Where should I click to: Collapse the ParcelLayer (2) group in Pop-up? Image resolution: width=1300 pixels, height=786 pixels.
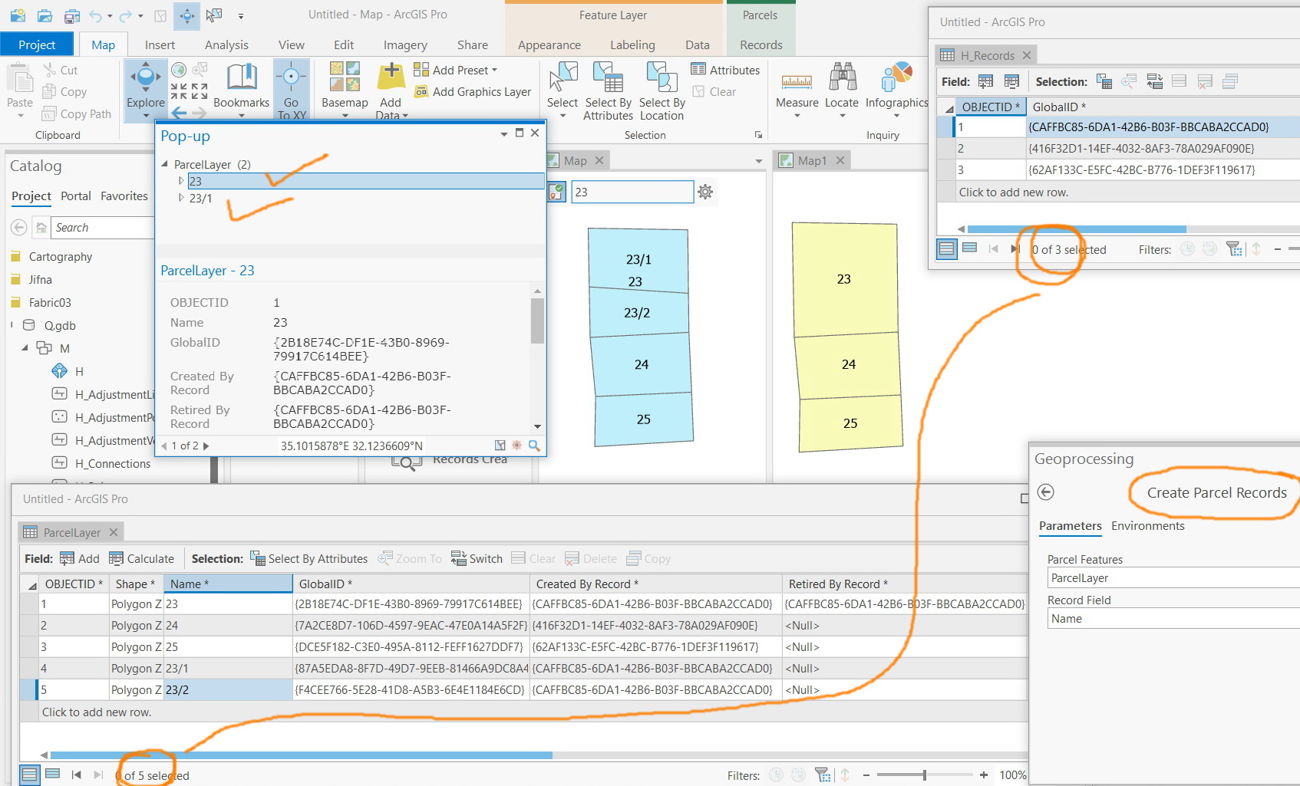[164, 164]
